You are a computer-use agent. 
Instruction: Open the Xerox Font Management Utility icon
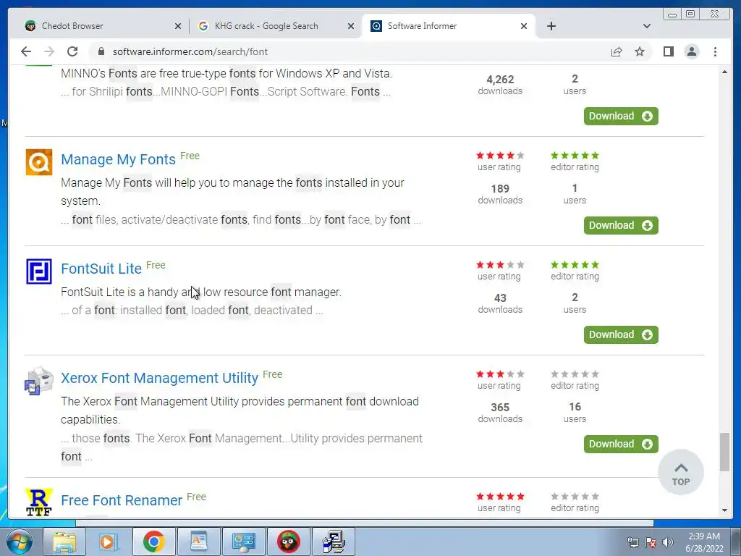(x=39, y=381)
